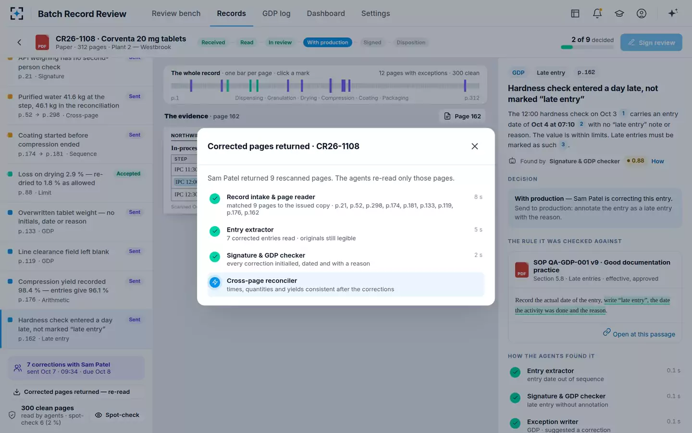Click the 7 corrections with Sam Patel card
This screenshot has width=692, height=433.
[x=76, y=368]
